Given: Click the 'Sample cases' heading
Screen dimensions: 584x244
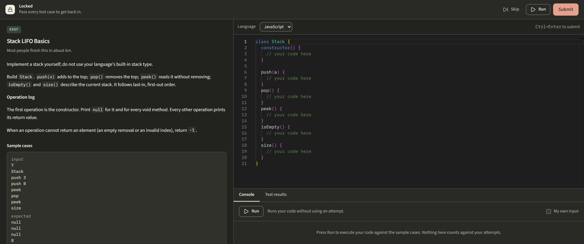Looking at the screenshot, I should (x=19, y=146).
